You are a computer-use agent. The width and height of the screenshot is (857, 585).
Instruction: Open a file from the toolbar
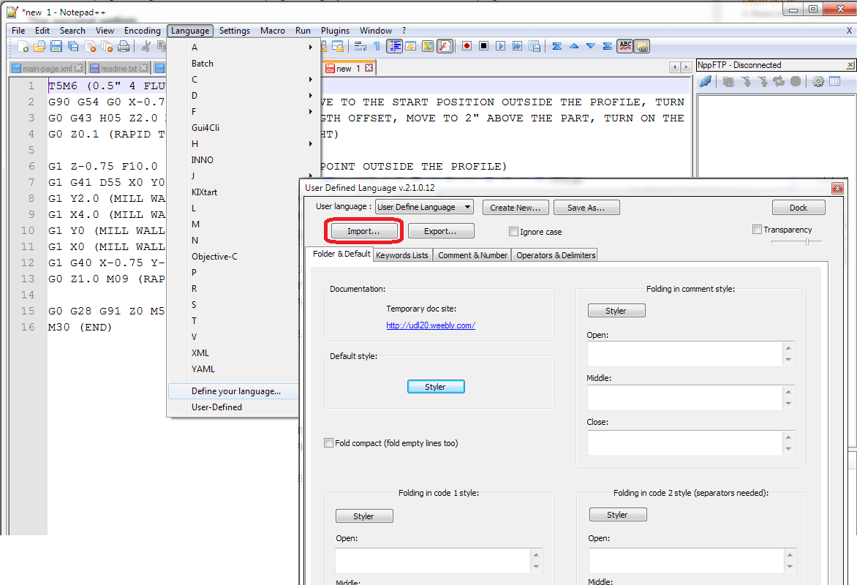pos(39,45)
